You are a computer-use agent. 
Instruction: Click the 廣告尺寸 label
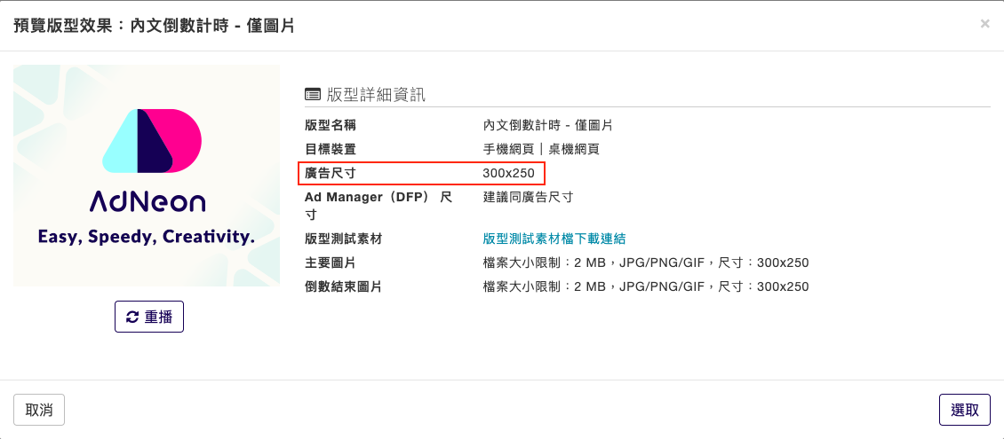click(331, 173)
